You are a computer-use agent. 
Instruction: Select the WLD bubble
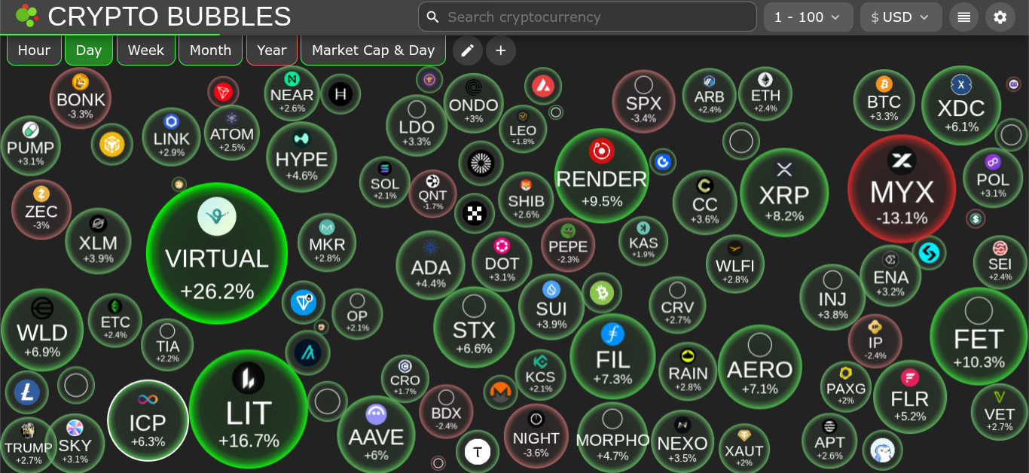pyautogui.click(x=42, y=330)
